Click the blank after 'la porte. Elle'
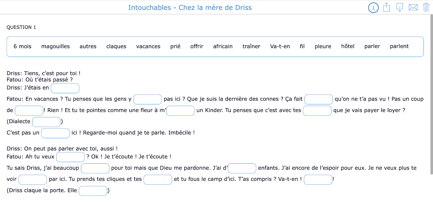 93,191
